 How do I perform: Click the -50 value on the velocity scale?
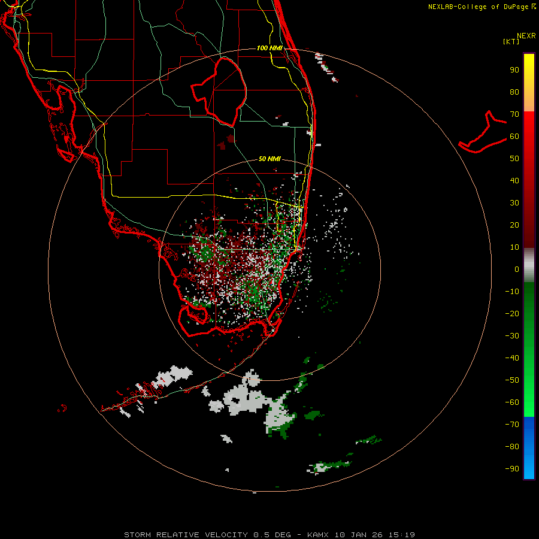(512, 380)
